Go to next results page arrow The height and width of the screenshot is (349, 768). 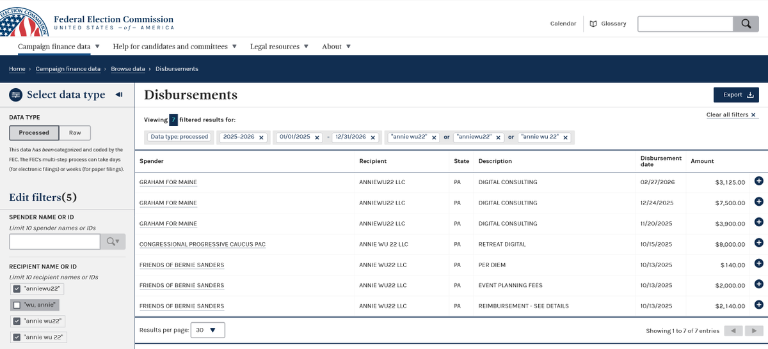click(x=755, y=330)
